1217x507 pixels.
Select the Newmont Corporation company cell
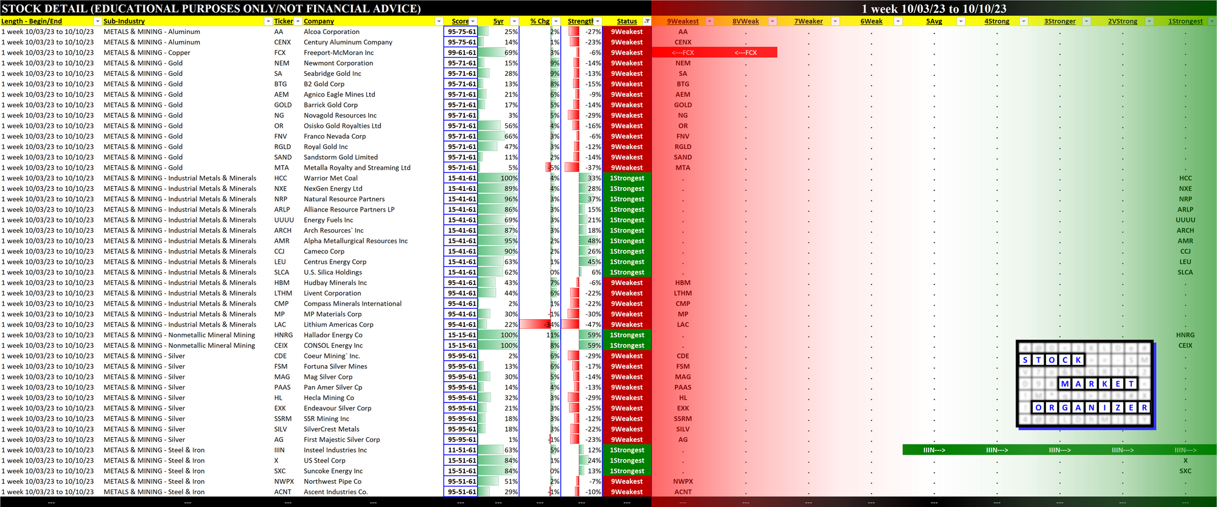coord(373,63)
